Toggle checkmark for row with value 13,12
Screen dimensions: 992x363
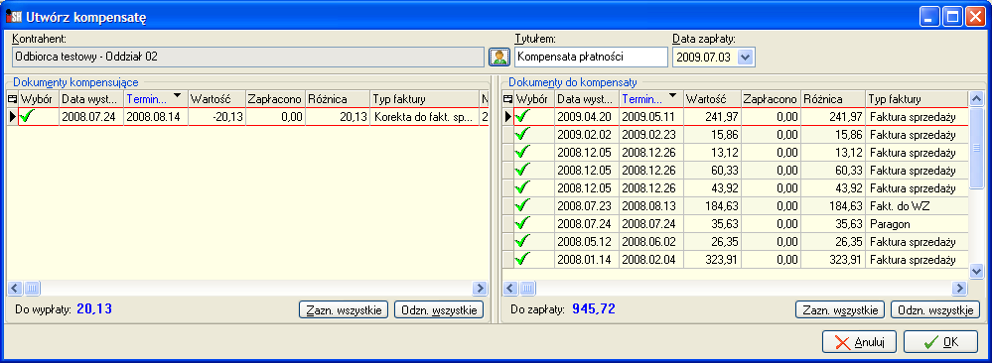click(x=523, y=153)
